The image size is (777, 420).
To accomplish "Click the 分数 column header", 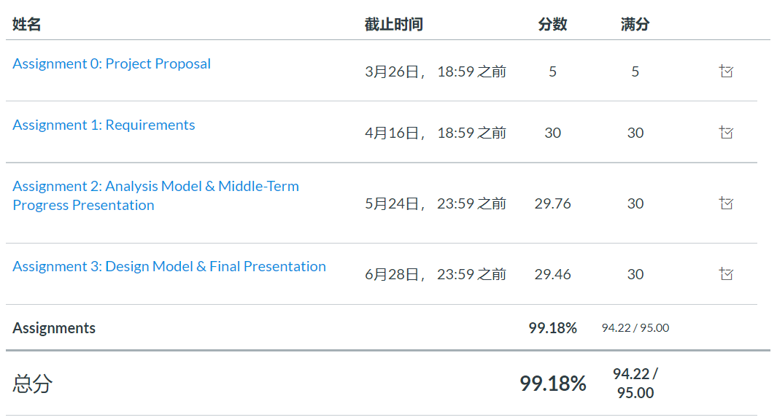I will pyautogui.click(x=552, y=25).
